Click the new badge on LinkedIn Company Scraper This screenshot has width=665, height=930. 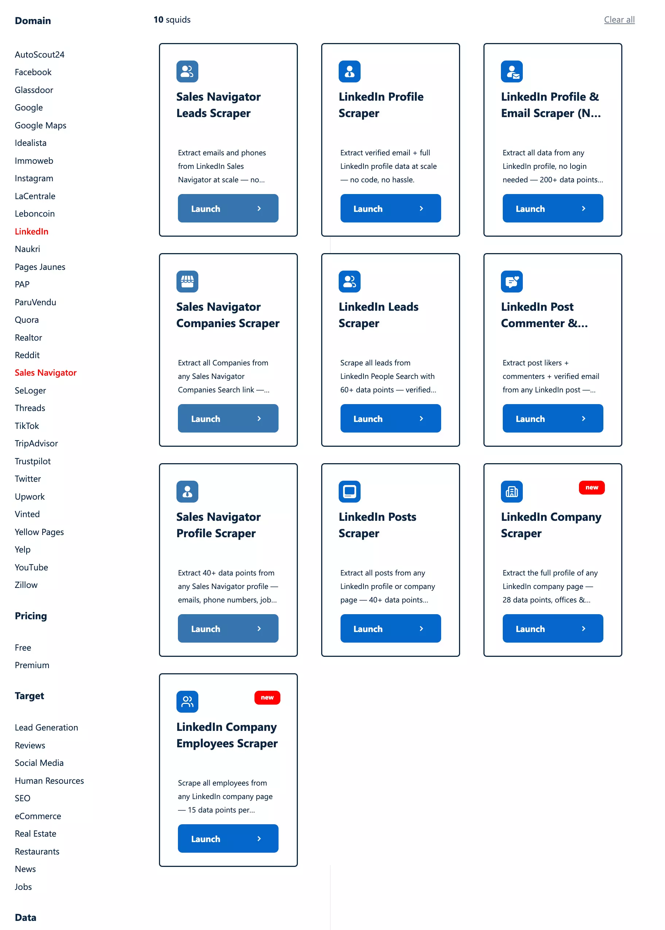591,487
